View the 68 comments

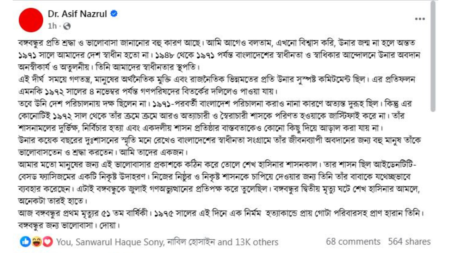pos(353,242)
